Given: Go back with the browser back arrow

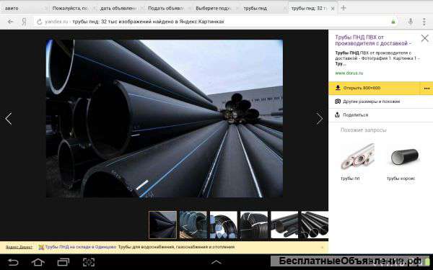Looking at the screenshot, I should click(11, 22).
